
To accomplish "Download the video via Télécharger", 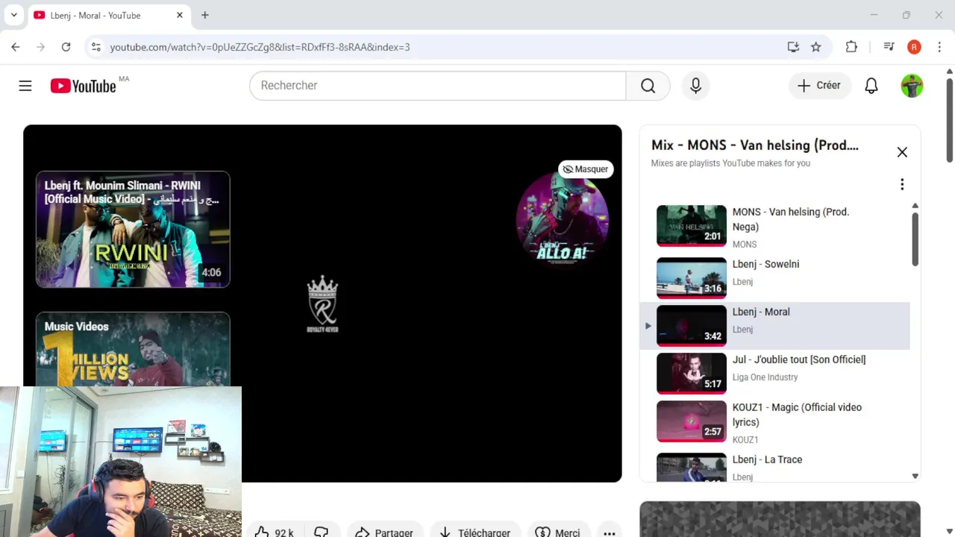I will pos(475,531).
